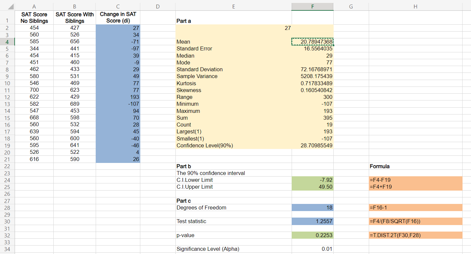This screenshot has width=471, height=254.
Task: Click the SAT Score No Siblings header
Action: [x=34, y=18]
